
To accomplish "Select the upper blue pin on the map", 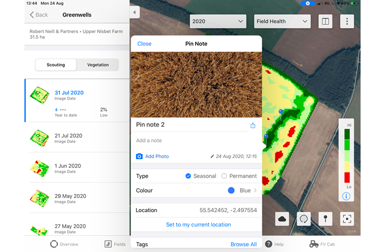I will [280, 112].
